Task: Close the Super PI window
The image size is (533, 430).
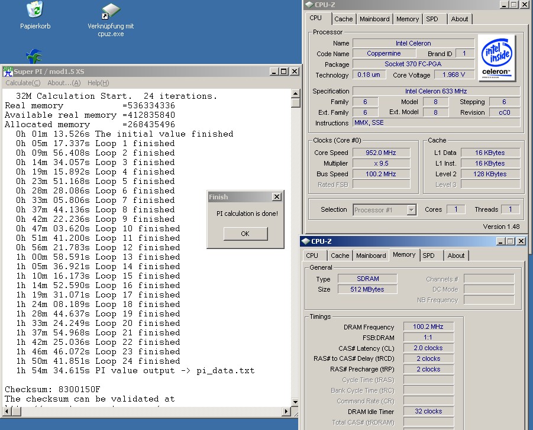Action: click(295, 72)
